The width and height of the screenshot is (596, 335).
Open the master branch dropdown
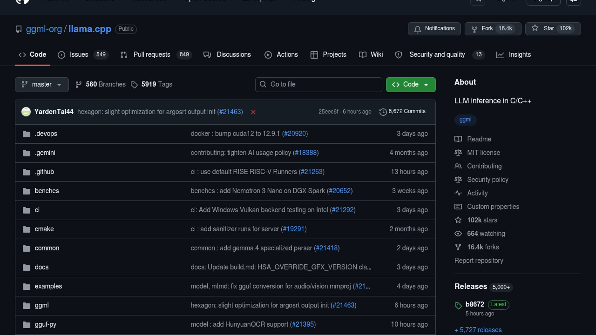[42, 84]
